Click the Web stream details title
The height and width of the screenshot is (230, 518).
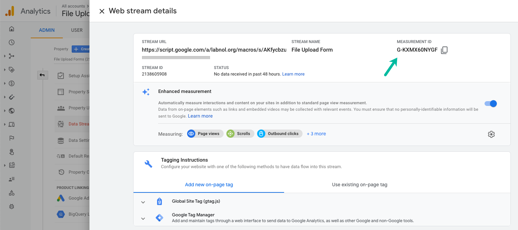coord(143,11)
